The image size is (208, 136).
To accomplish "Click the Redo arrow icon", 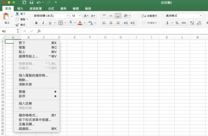I will [x=48, y=2].
